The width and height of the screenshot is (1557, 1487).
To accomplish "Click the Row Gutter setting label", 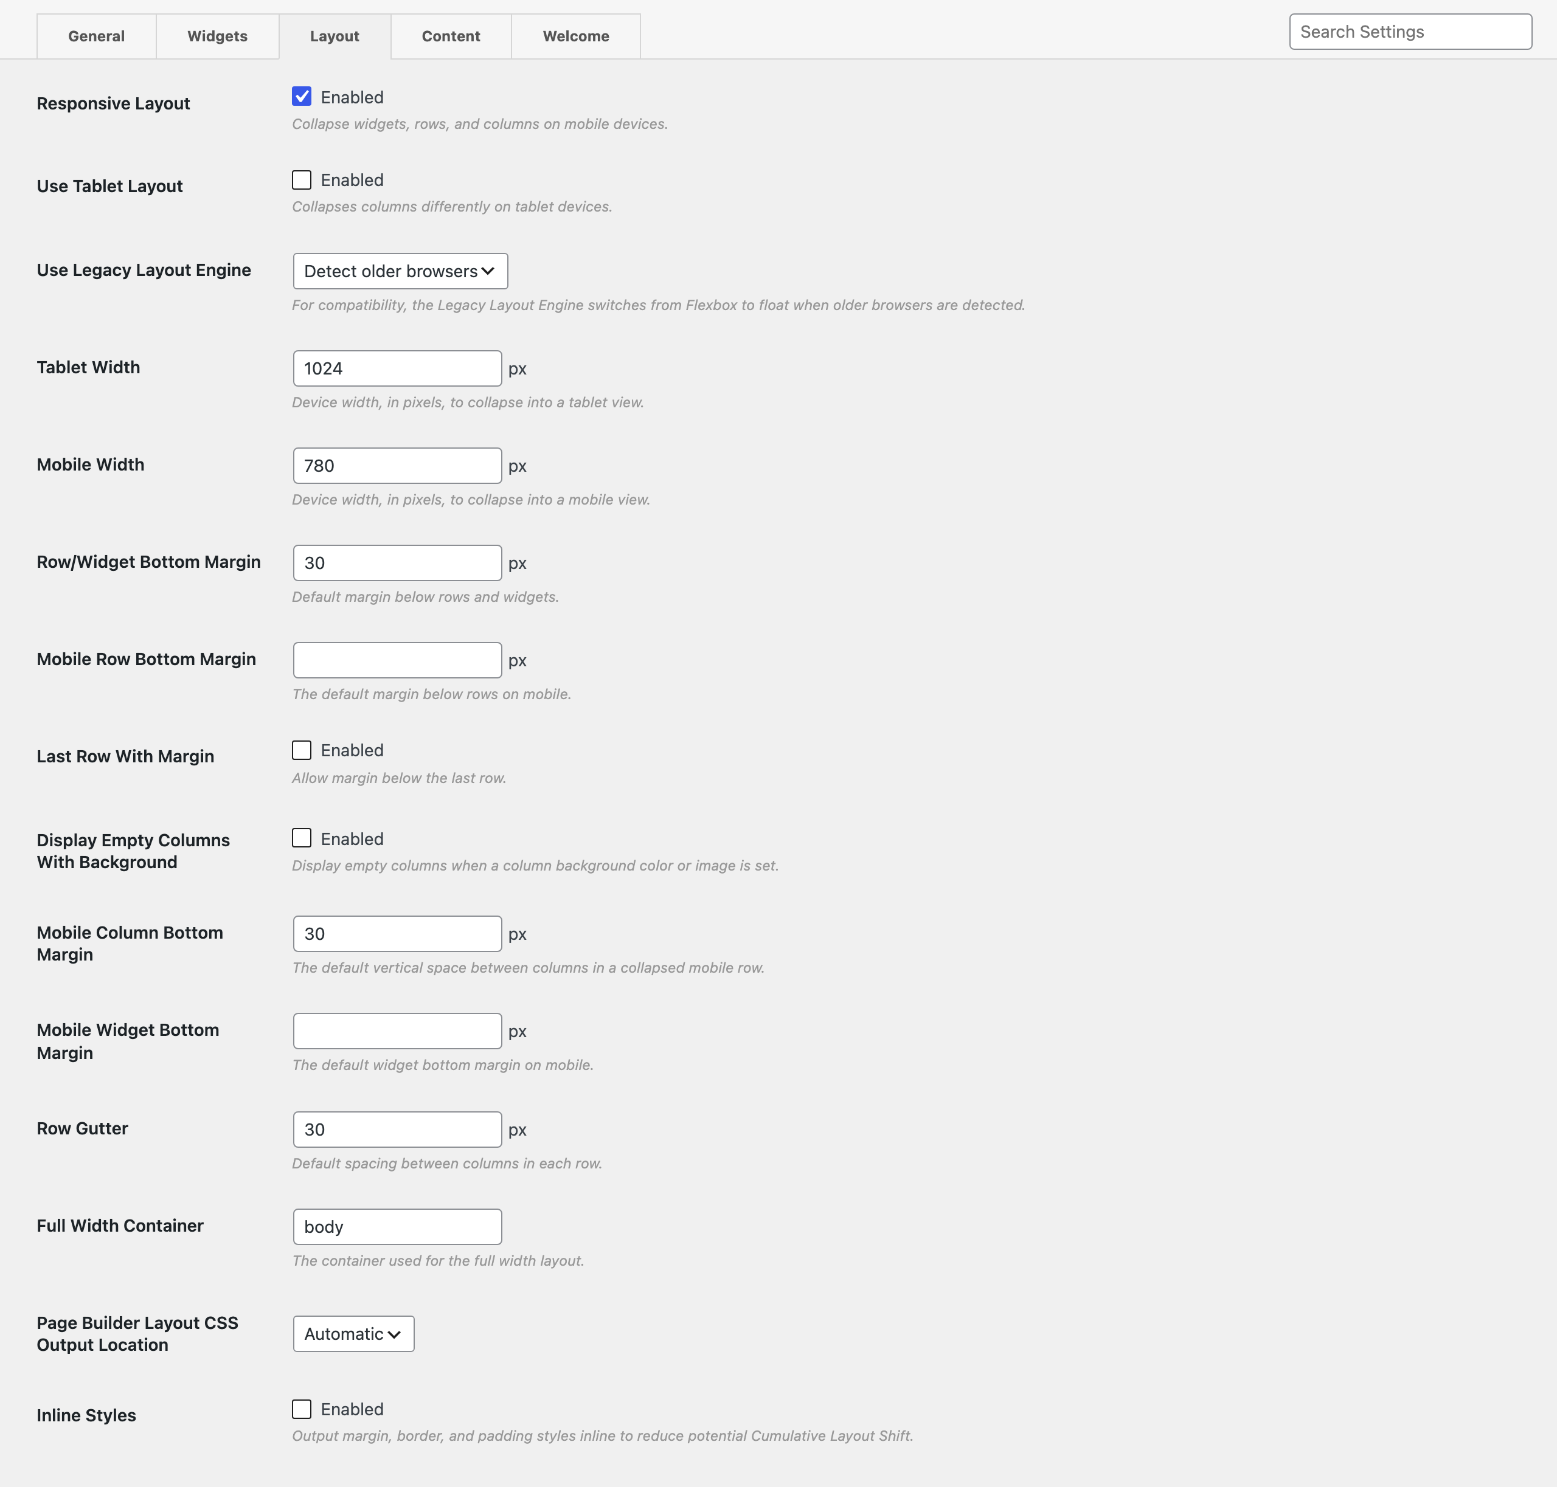I will pyautogui.click(x=83, y=1129).
